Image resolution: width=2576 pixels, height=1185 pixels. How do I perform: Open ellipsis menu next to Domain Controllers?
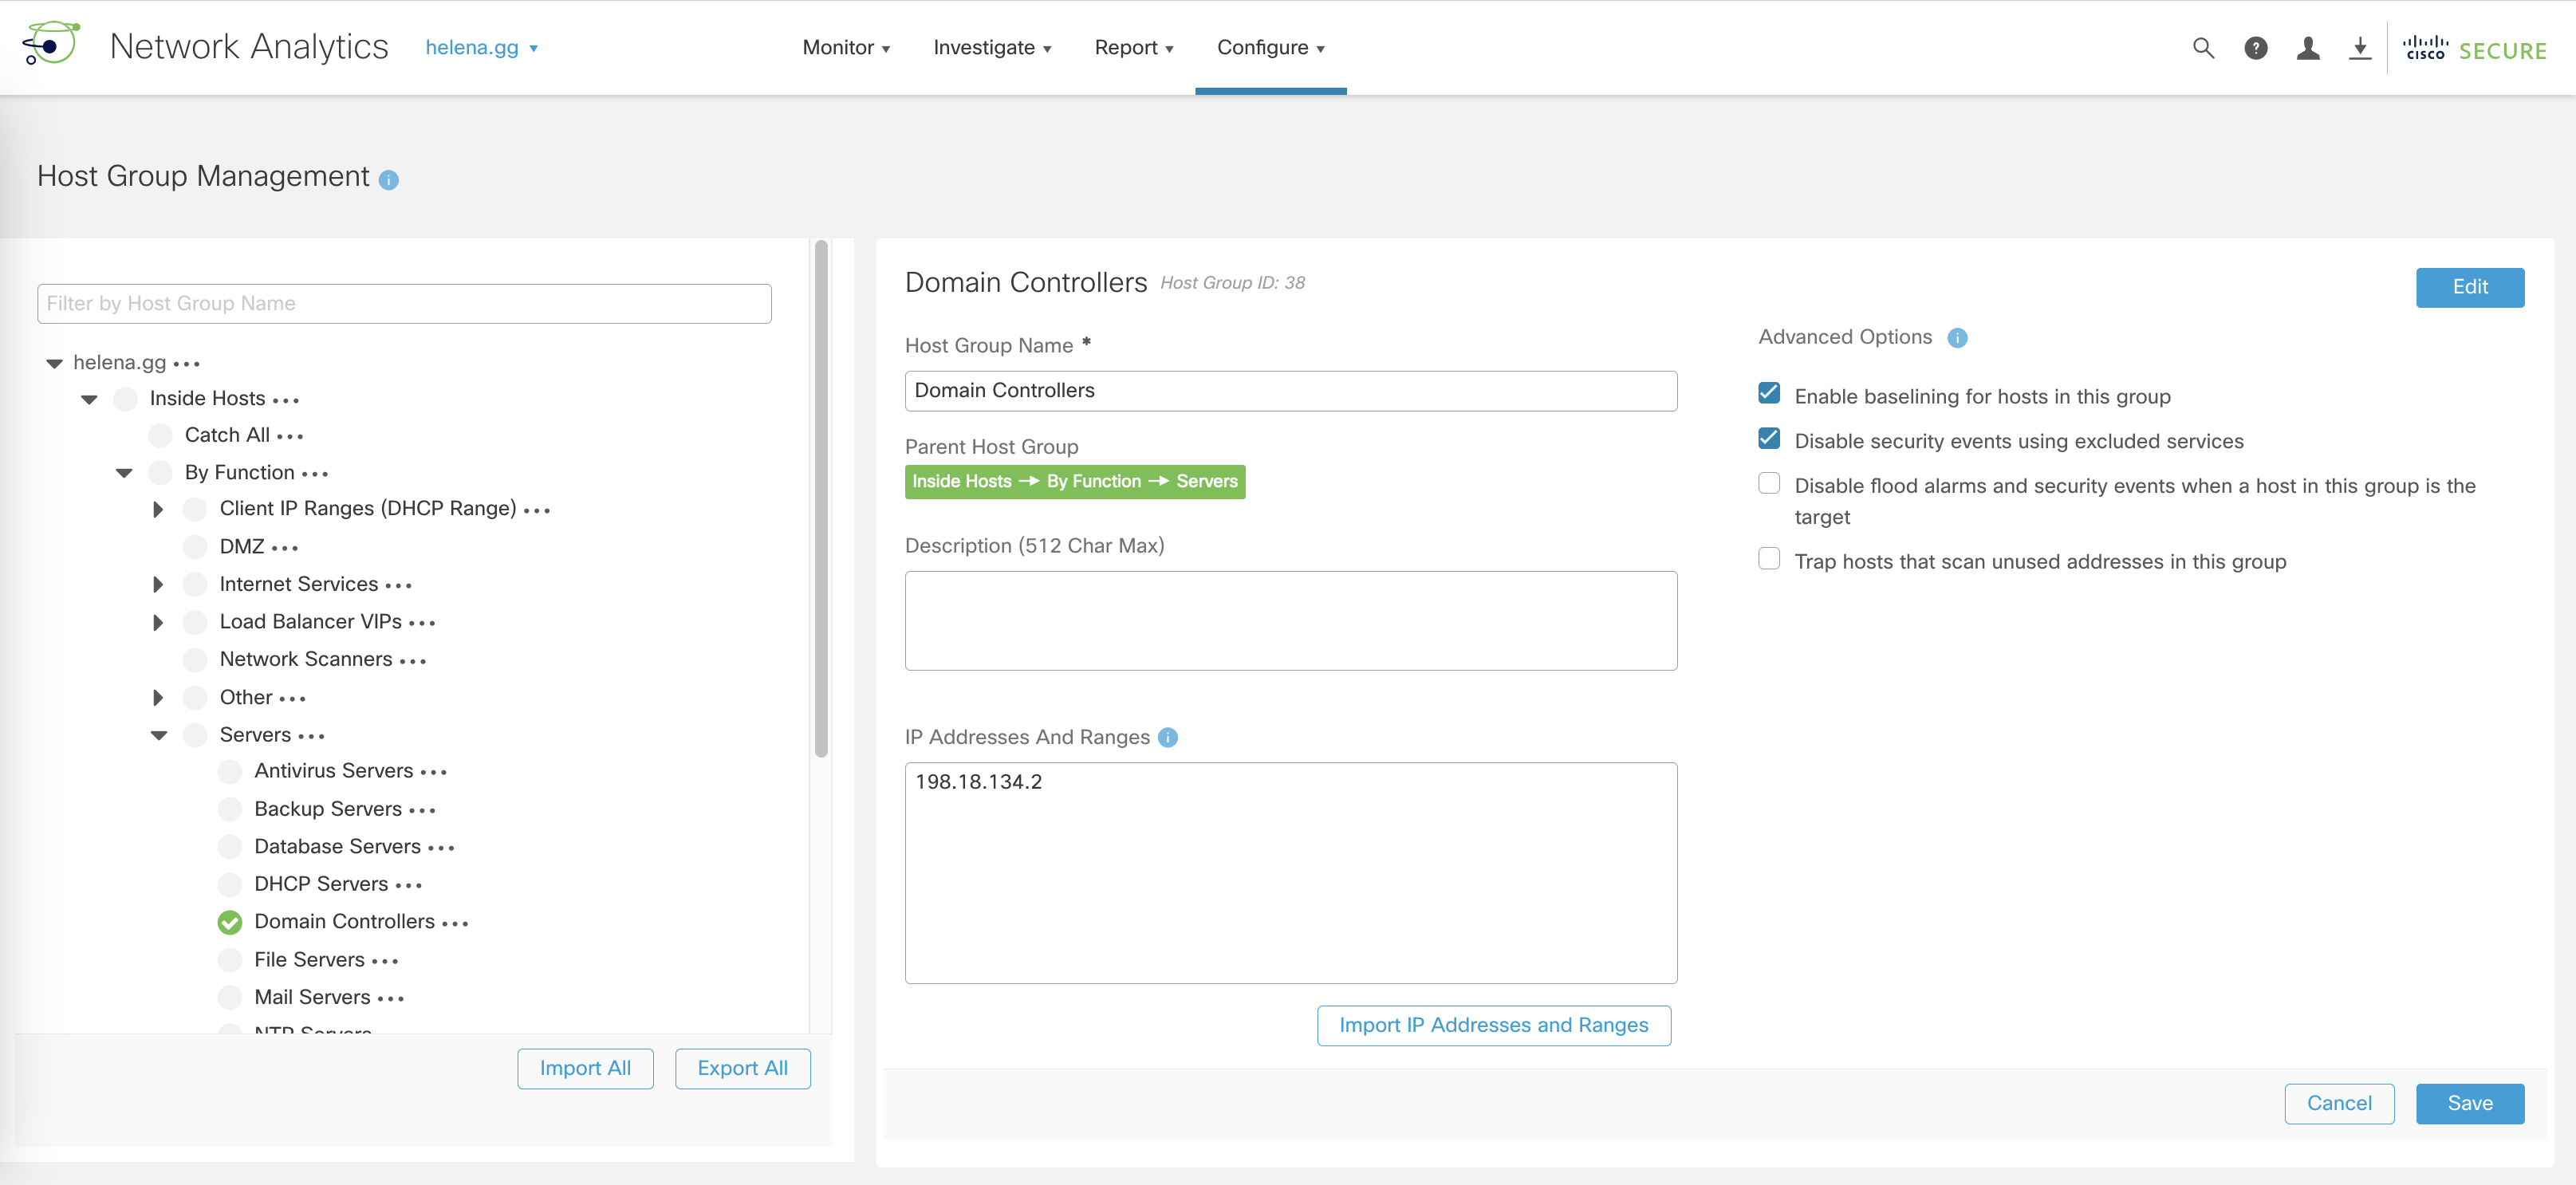click(x=455, y=923)
